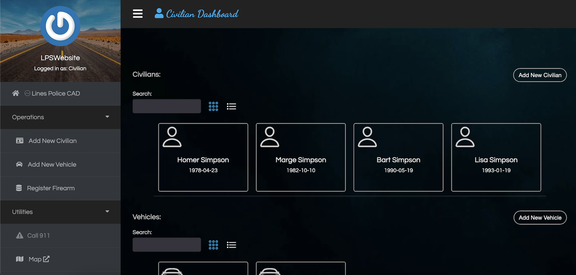Select the ID card icon for Add New Civilian
This screenshot has height=275, width=576.
click(x=19, y=141)
